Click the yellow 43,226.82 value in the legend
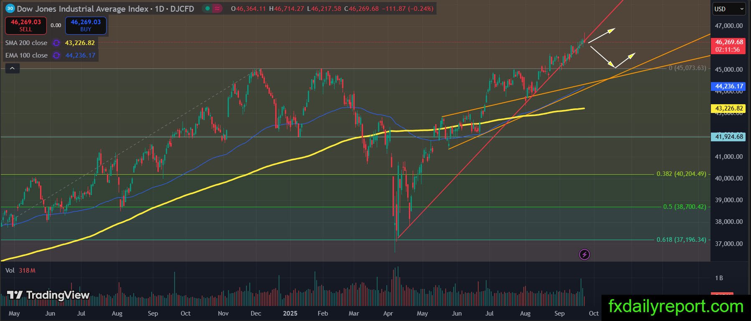The image size is (751, 321). [x=80, y=43]
